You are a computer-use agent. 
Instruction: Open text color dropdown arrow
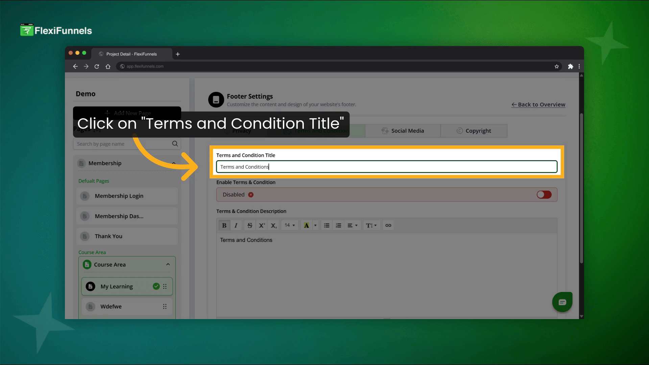click(315, 225)
